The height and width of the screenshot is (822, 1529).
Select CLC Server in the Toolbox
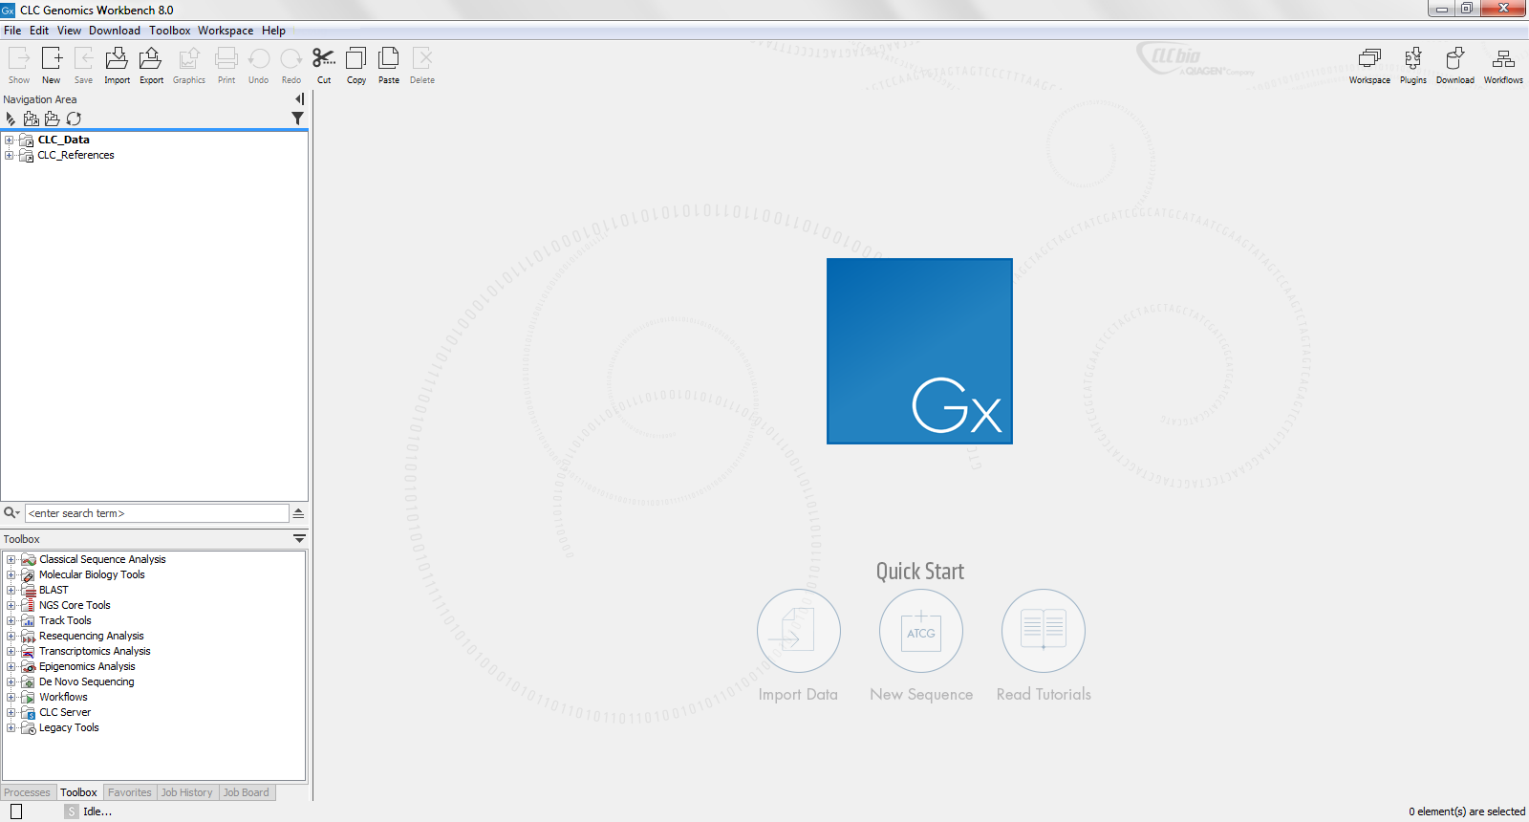[65, 712]
